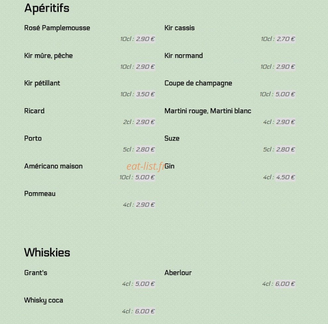
Task: Click the Coupe de champagne entry
Action: [x=198, y=83]
